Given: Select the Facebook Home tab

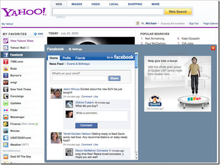Looking at the screenshot, I should (53, 58).
